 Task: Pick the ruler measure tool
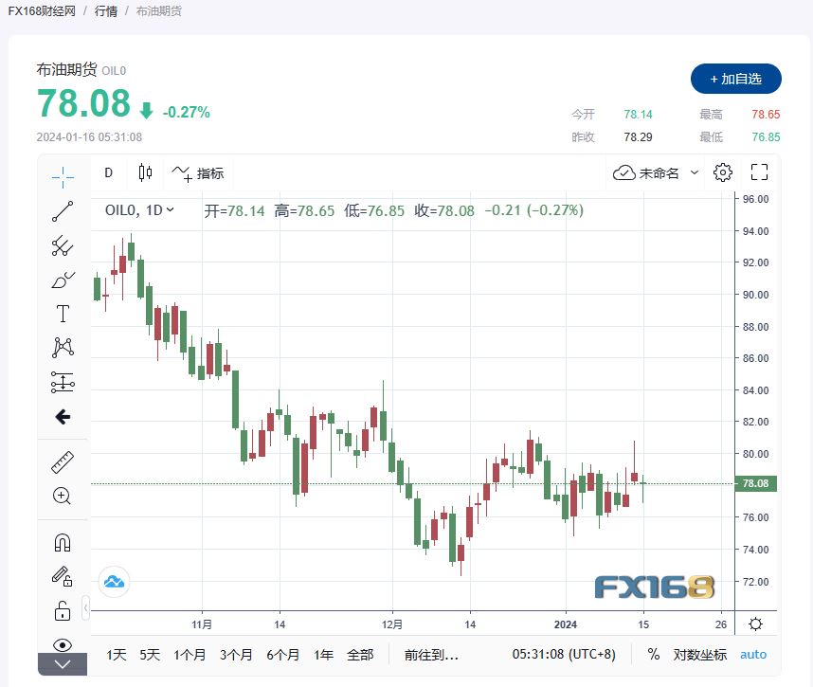click(x=63, y=462)
